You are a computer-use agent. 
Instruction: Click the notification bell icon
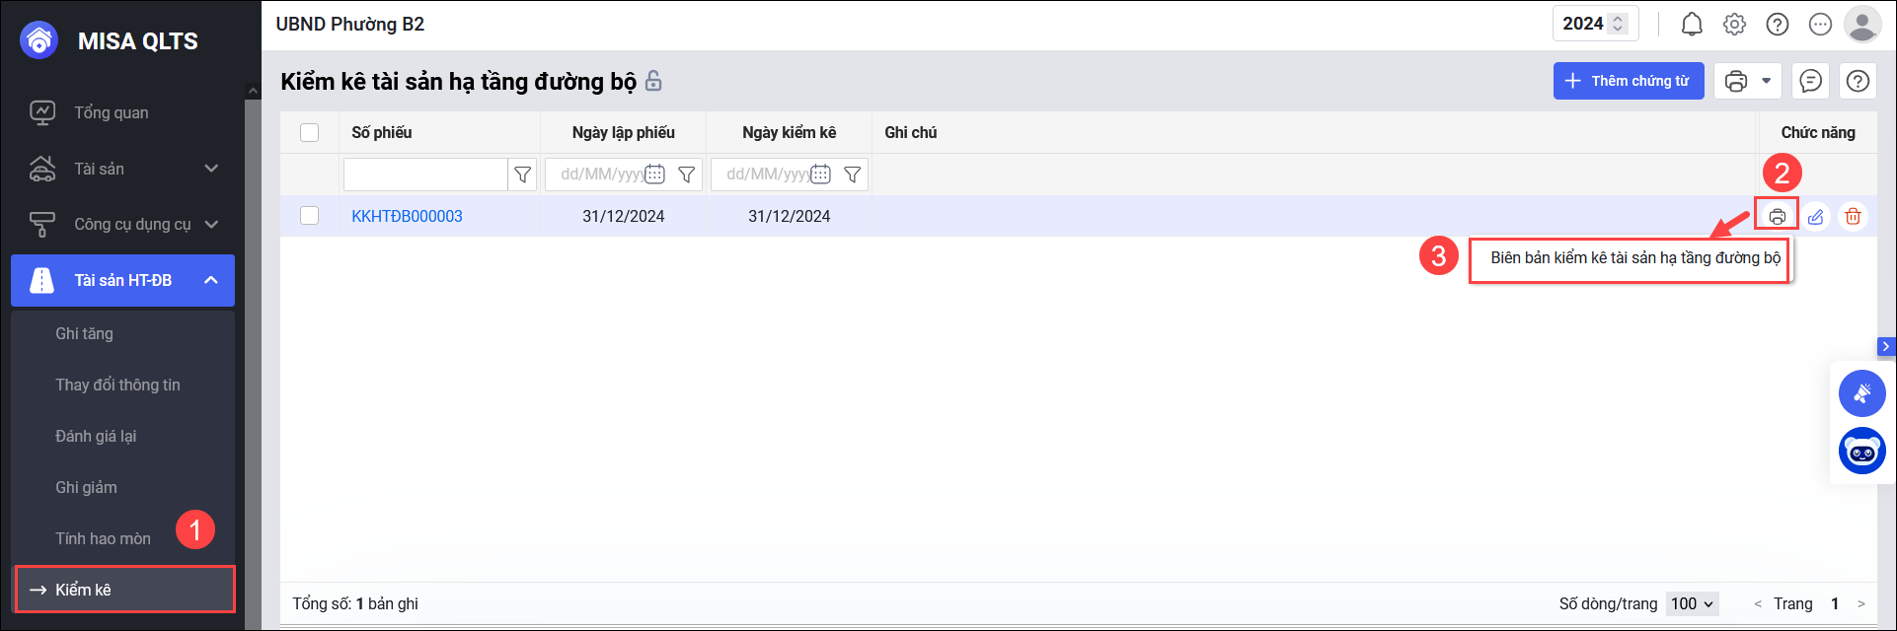click(1692, 25)
